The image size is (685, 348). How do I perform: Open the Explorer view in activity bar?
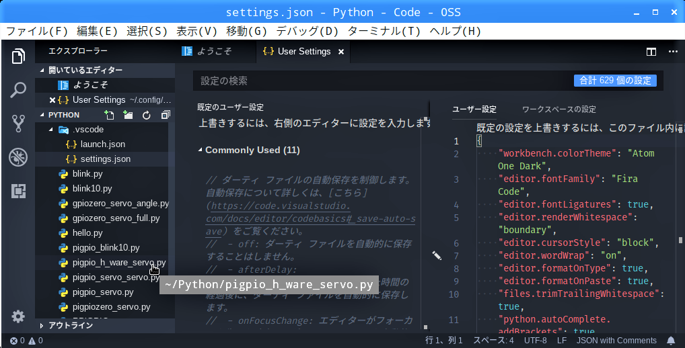tap(18, 56)
